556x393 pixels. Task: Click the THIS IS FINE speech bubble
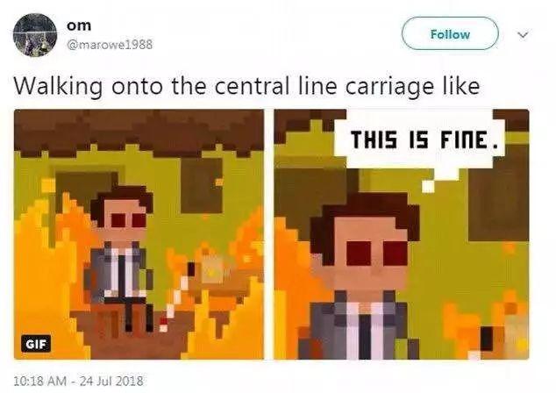pyautogui.click(x=420, y=139)
